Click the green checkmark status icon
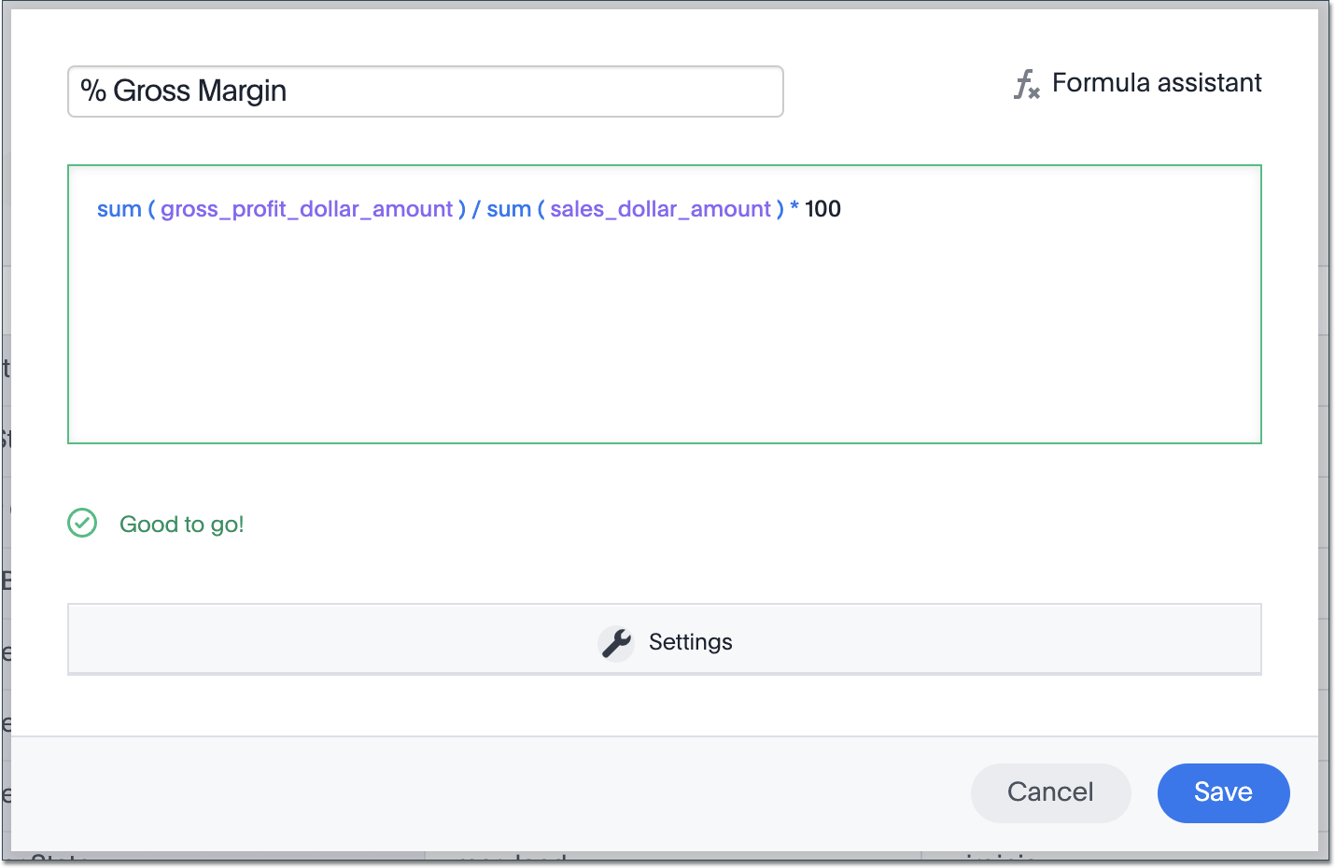This screenshot has height=868, width=1335. pos(81,524)
